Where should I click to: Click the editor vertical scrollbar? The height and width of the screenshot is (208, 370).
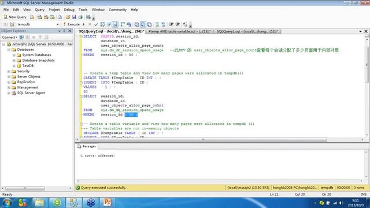click(x=367, y=64)
